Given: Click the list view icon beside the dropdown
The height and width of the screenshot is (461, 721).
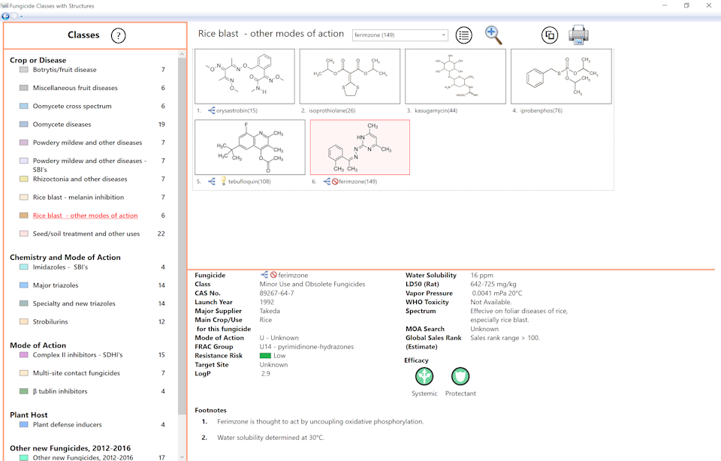Looking at the screenshot, I should tap(464, 35).
